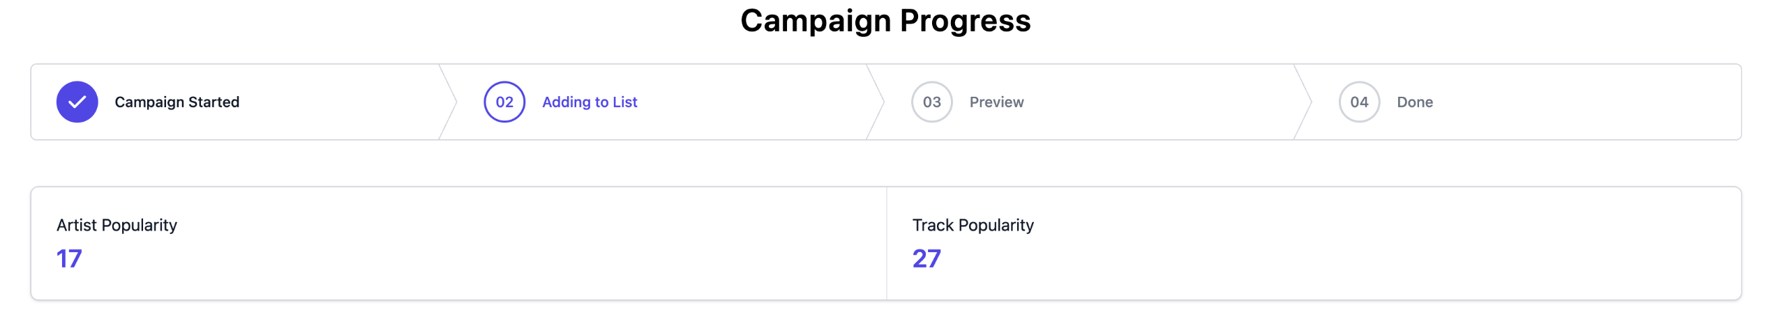This screenshot has width=1786, height=312.
Task: Click the completed checkmark step icon
Action: pyautogui.click(x=77, y=102)
